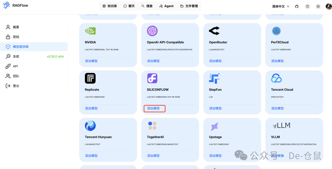
Task: Click the NVIDIA card title
Action: (90, 42)
